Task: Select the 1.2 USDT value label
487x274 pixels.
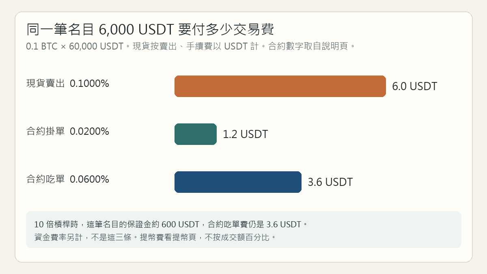Action: [x=245, y=134]
